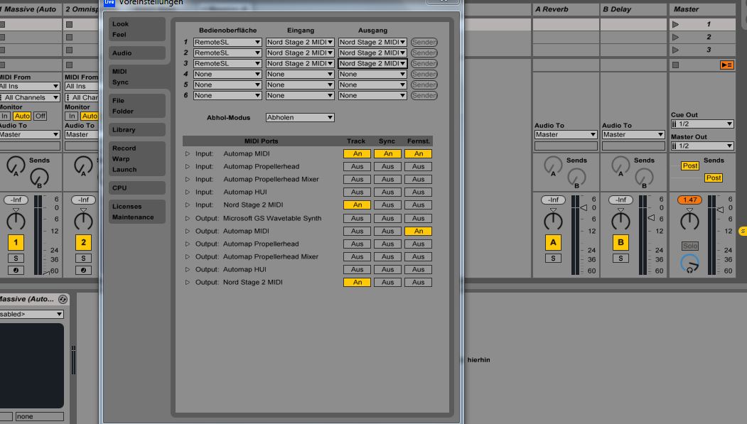Image resolution: width=747 pixels, height=424 pixels.
Task: Solo the A Reverb return track
Action: pos(553,259)
